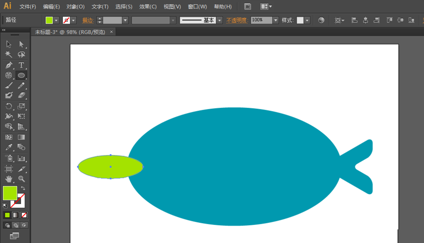Open the stroke profile 基本 dropdown
The height and width of the screenshot is (243, 424).
220,20
